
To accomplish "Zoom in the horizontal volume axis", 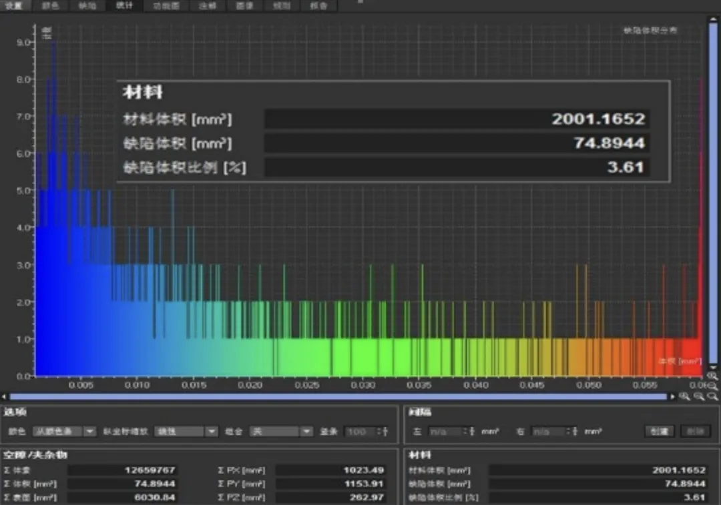I will click(x=684, y=396).
